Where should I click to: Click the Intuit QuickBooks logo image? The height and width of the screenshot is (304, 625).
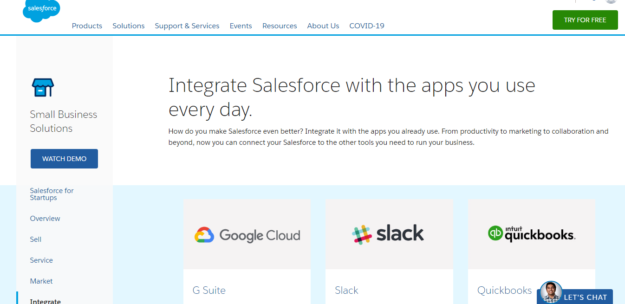[532, 234]
